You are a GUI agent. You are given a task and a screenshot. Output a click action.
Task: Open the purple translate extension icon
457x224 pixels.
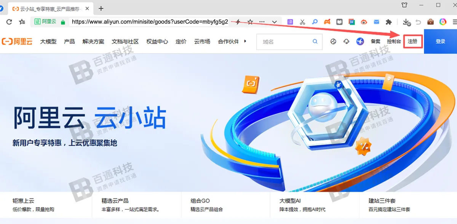(x=290, y=22)
